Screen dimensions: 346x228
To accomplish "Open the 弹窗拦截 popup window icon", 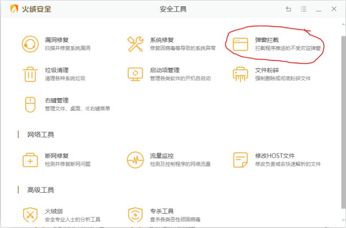I will point(240,44).
